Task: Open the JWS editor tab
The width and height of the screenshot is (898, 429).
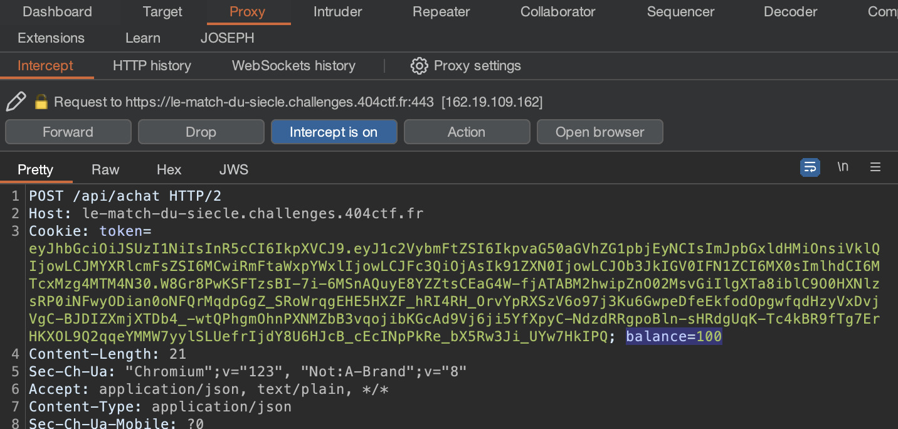Action: pyautogui.click(x=233, y=169)
